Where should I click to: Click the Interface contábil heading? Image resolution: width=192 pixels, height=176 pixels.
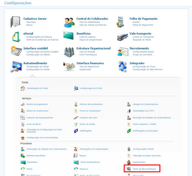coord(36,48)
